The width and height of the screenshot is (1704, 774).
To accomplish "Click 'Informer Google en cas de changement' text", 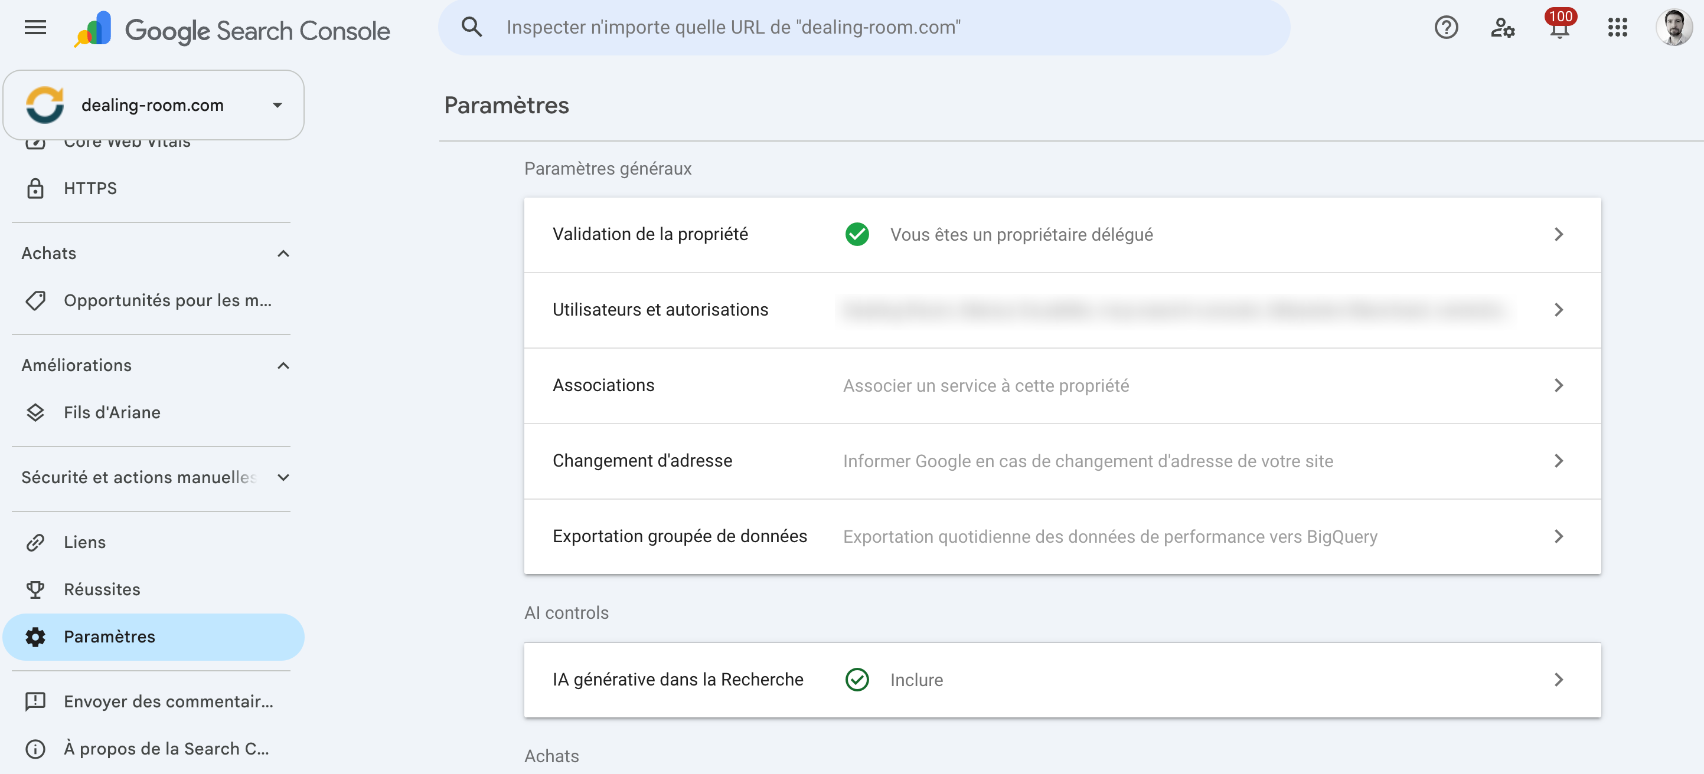I will click(1088, 461).
